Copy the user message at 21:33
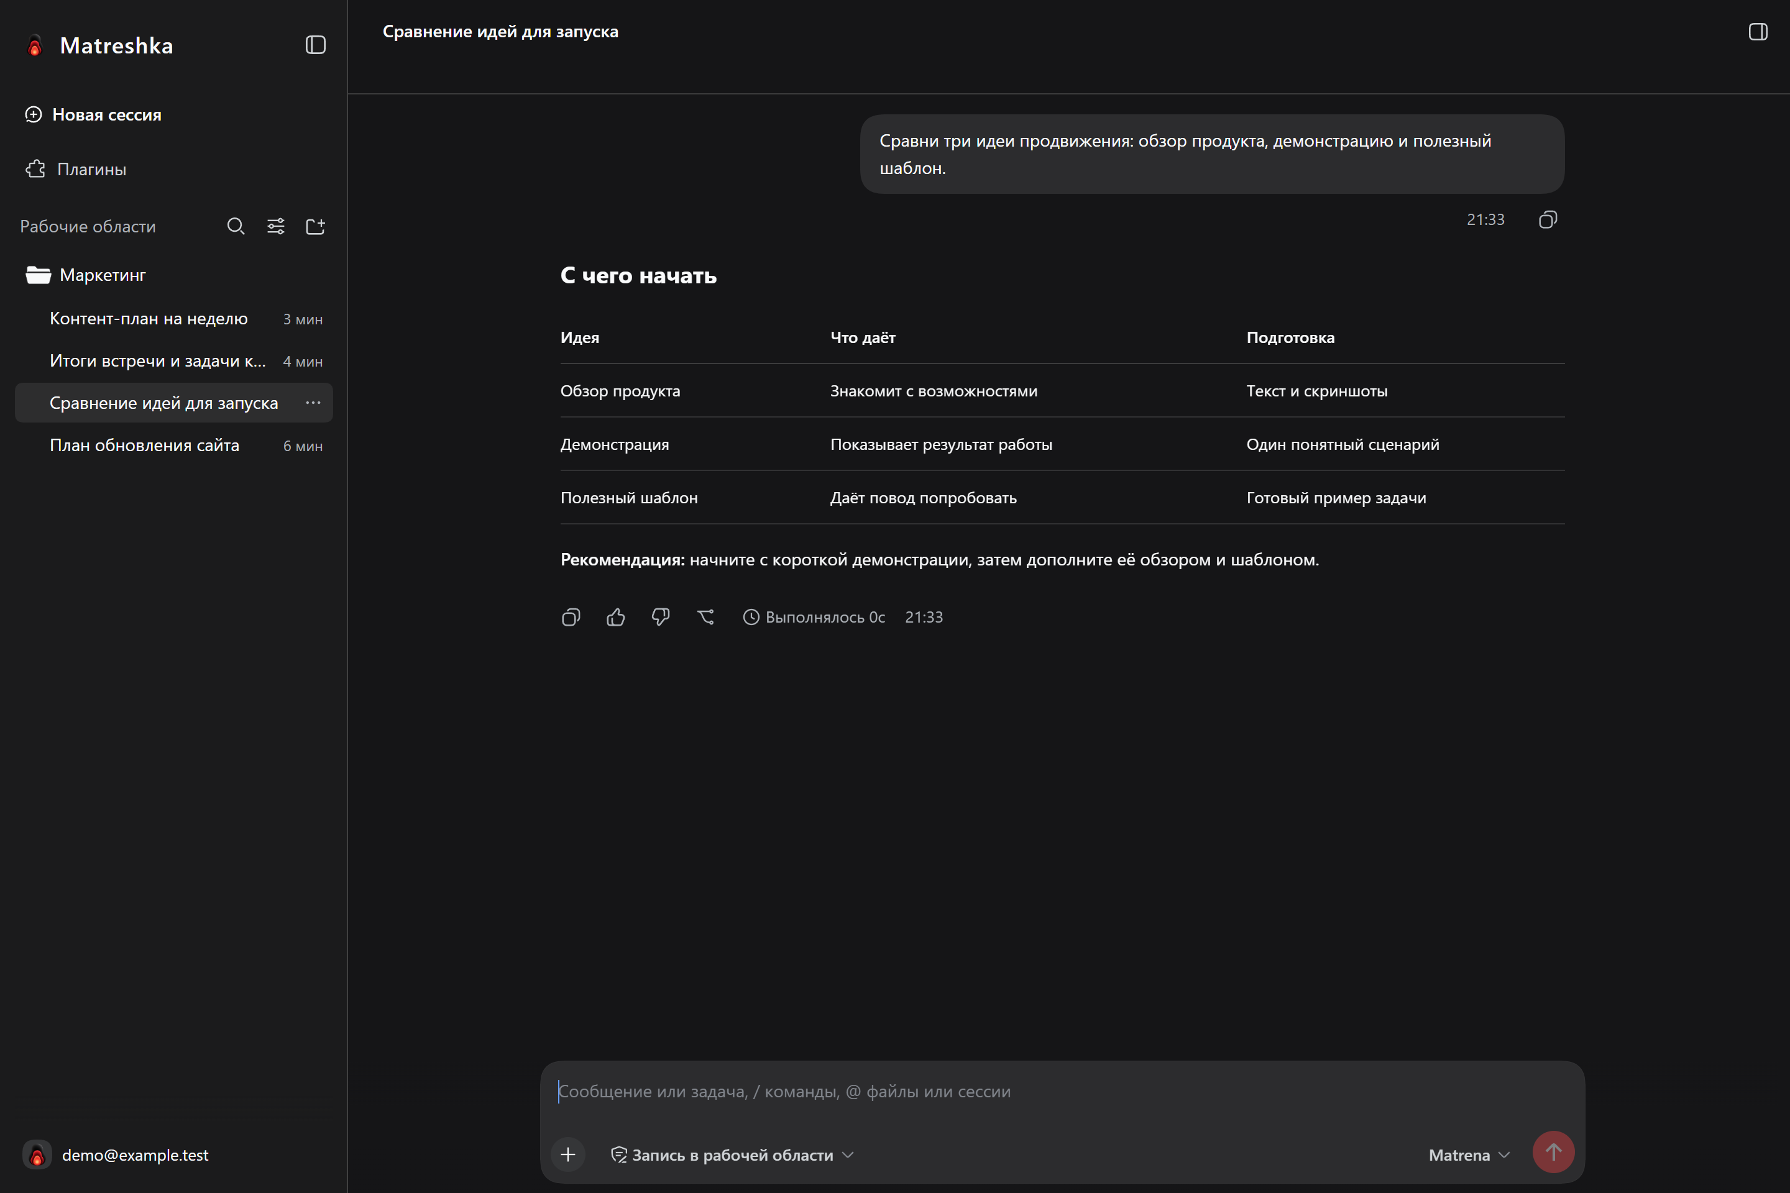The width and height of the screenshot is (1790, 1193). 1548,220
